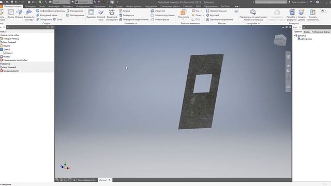Open the Начало folder in browser
Image resolution: width=331 pixels, height=186 pixels.
[5, 46]
